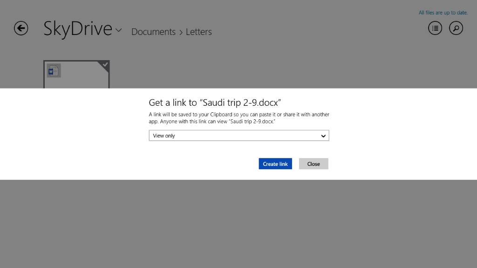Image resolution: width=477 pixels, height=268 pixels.
Task: Expand the SkyDrive title chevron
Action: pyautogui.click(x=119, y=30)
